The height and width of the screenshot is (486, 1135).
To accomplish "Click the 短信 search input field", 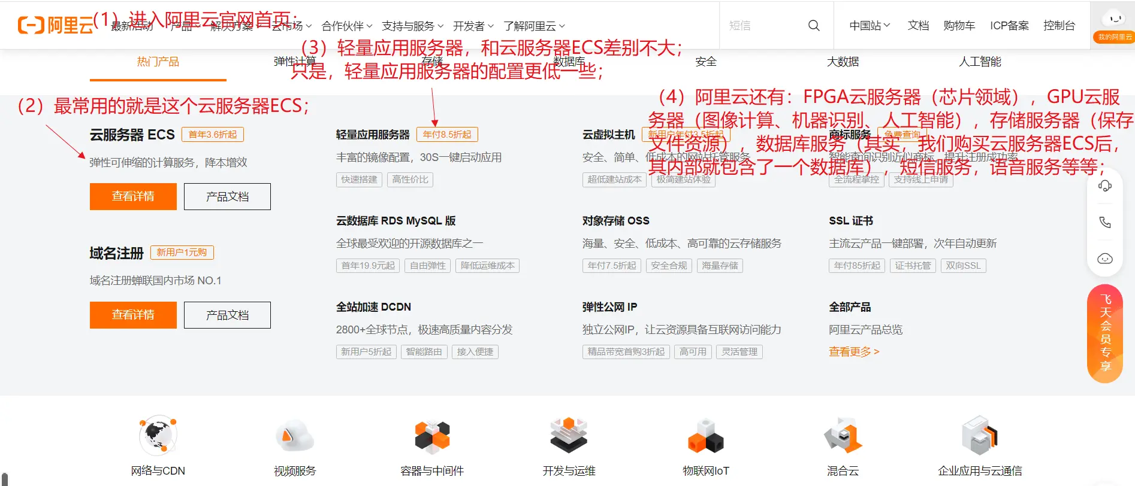I will (764, 26).
